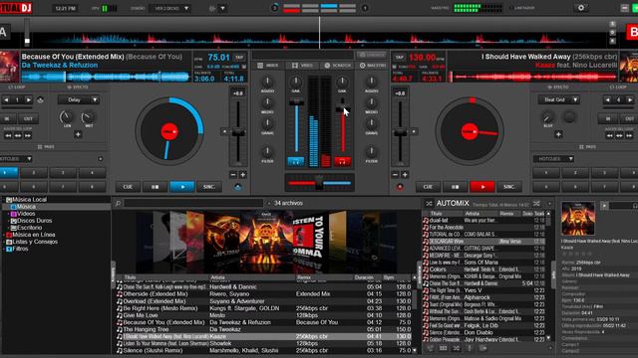Click the CUE button on deck A
This screenshot has height=358, width=638.
click(x=128, y=187)
